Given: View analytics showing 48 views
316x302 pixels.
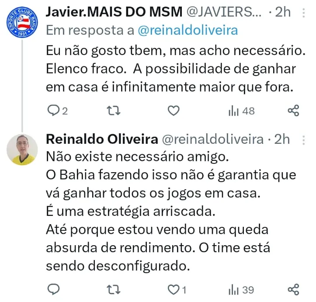Looking at the screenshot, I should 241,111.
